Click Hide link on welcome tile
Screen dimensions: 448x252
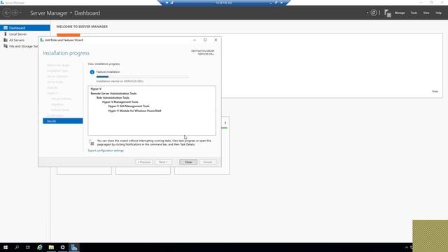tap(435, 92)
